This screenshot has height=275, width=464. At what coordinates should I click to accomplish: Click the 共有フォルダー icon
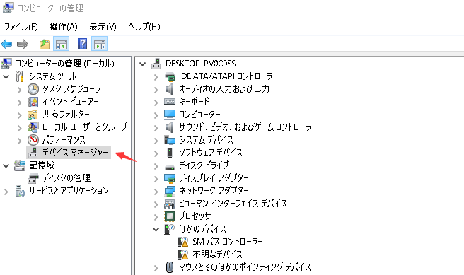click(x=33, y=115)
